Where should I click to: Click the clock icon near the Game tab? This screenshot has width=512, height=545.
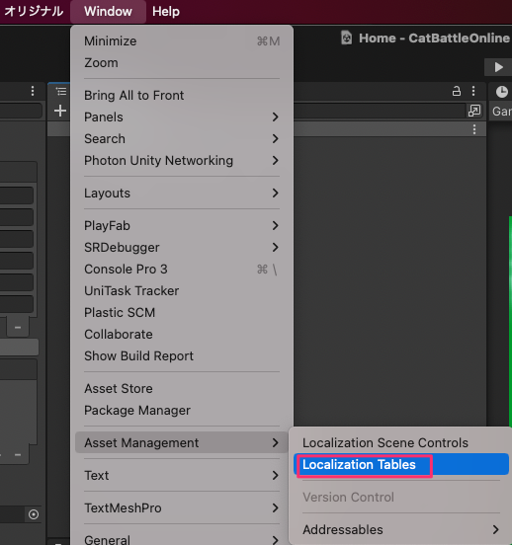[501, 92]
